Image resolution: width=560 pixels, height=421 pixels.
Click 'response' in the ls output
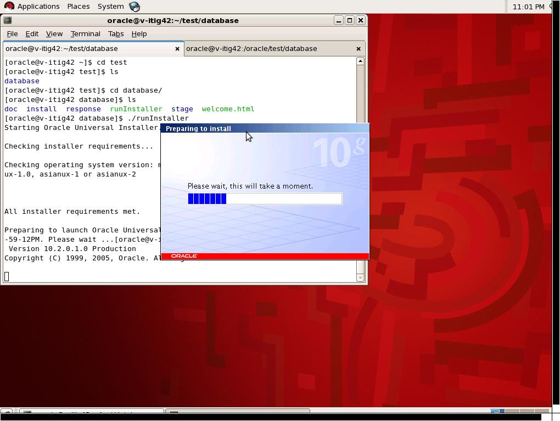tap(83, 109)
